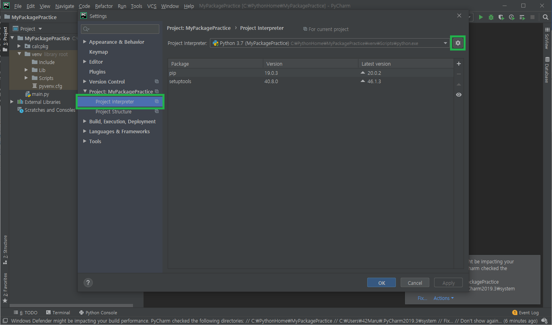Screen dimensions: 552x325
Task: Expand the Lib folder in project tree
Action: pyautogui.click(x=26, y=70)
